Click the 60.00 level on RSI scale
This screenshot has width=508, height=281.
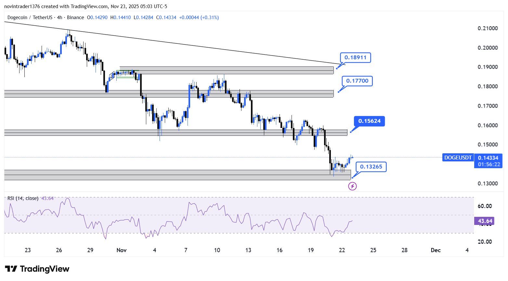click(x=485, y=206)
